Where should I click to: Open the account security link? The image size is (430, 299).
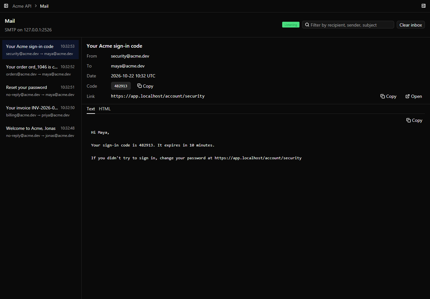click(414, 96)
